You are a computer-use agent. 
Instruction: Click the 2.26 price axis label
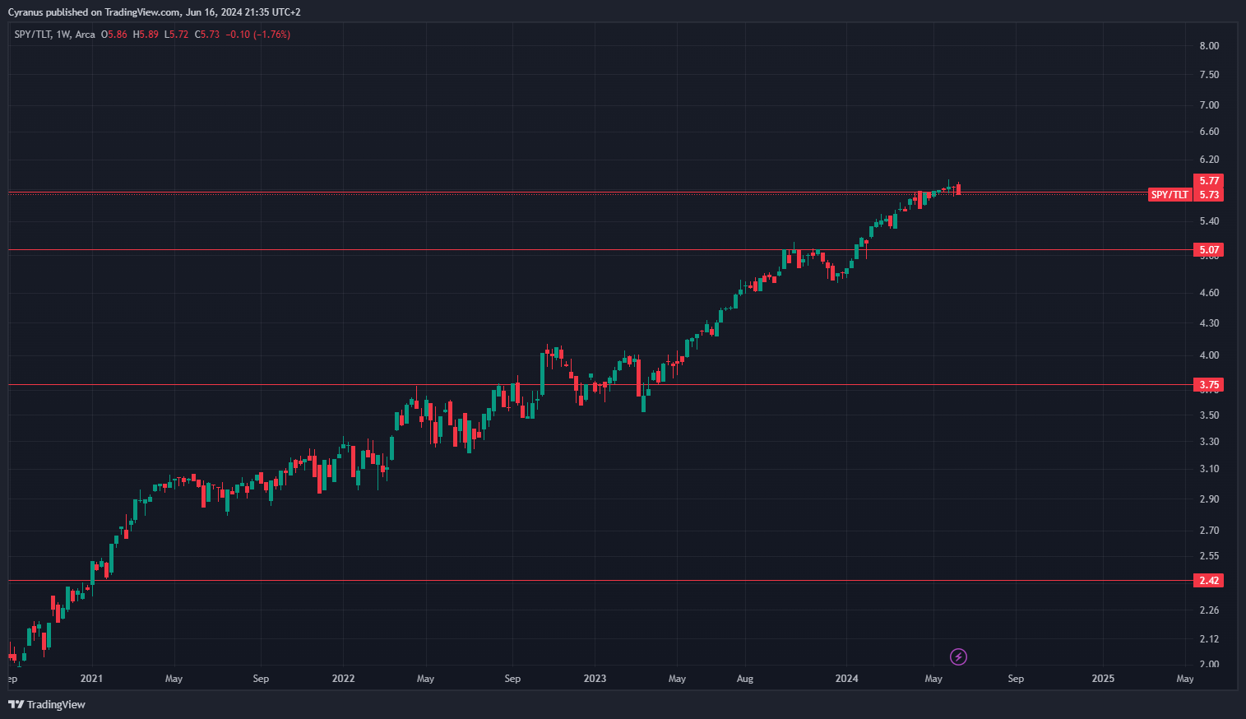[1209, 610]
